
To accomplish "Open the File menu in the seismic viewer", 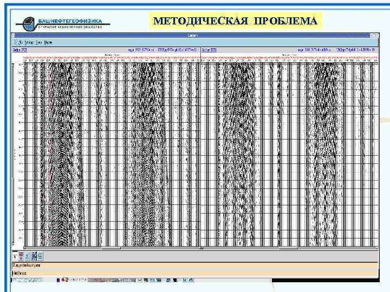I will click(21, 43).
